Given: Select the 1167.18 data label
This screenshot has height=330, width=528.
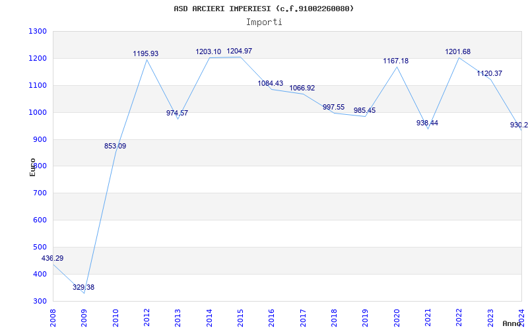Looking at the screenshot, I should (x=395, y=61).
